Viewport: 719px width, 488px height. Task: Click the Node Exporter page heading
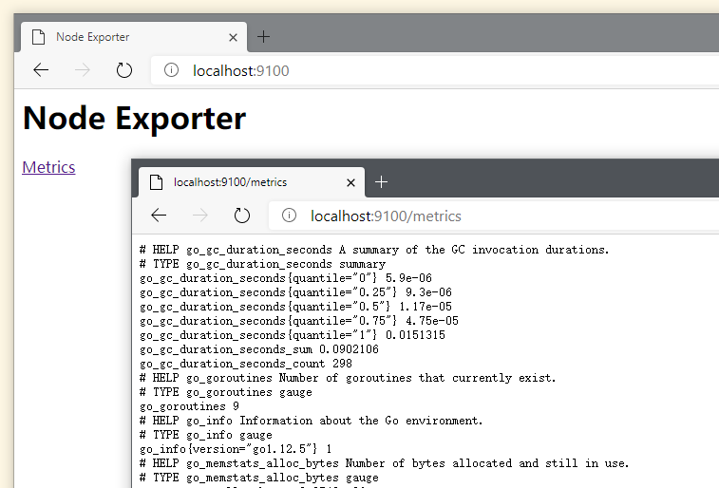[134, 119]
